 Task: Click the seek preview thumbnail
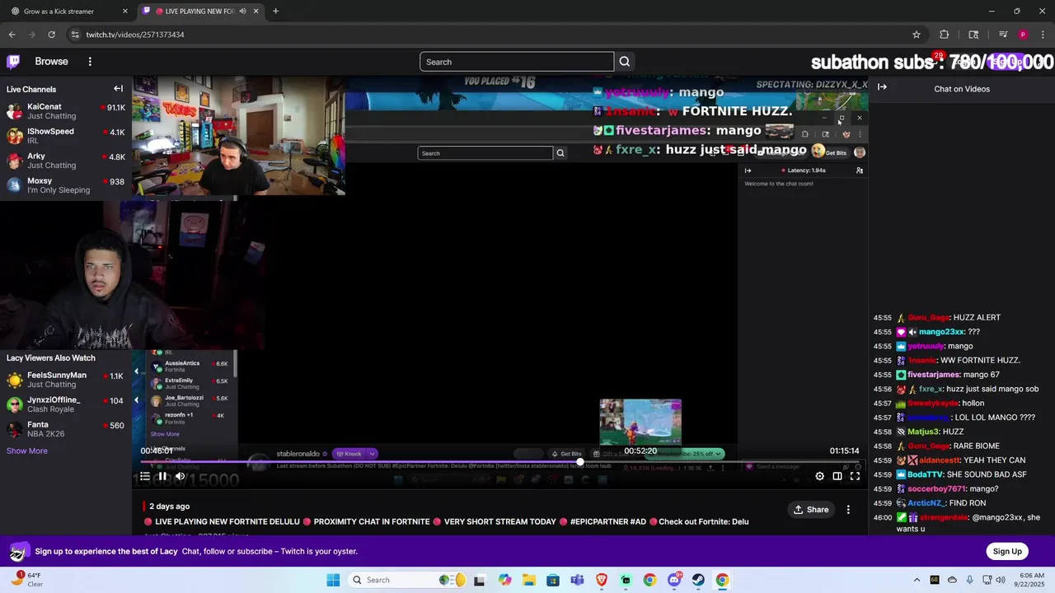point(640,423)
